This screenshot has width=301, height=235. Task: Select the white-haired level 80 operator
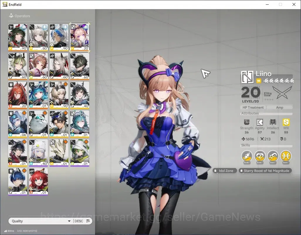pyautogui.click(x=38, y=37)
